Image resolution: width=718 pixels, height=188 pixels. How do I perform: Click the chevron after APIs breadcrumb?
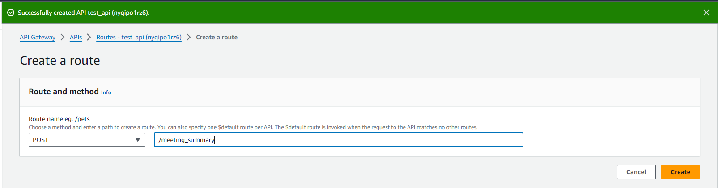tap(89, 37)
